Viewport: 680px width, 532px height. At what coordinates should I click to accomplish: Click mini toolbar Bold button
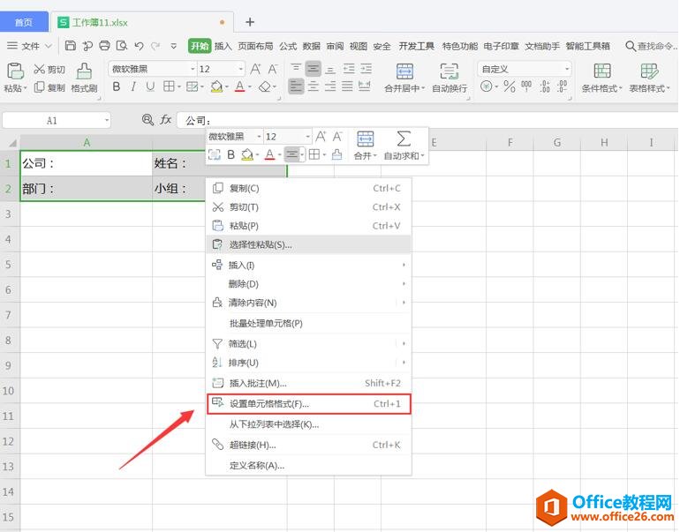point(231,154)
